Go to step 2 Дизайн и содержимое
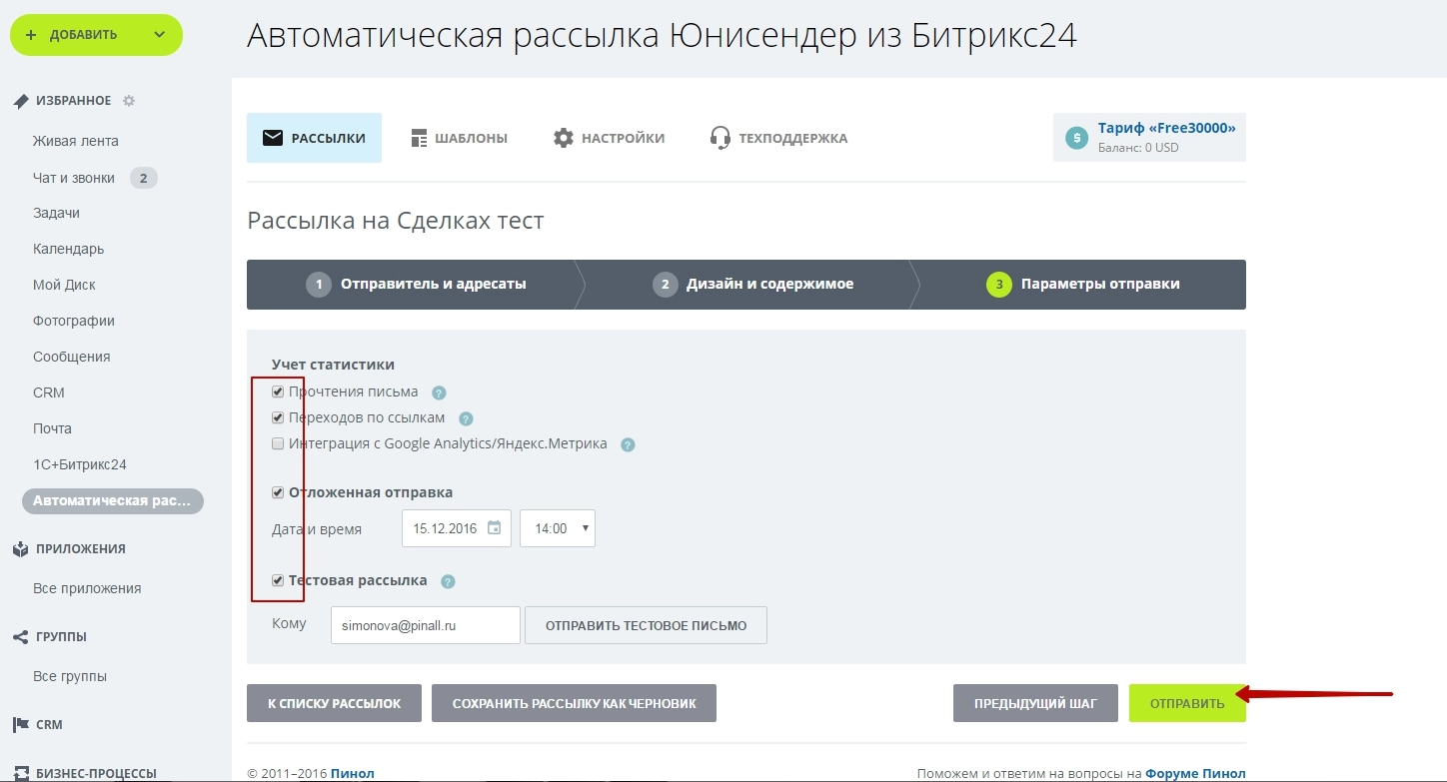The width and height of the screenshot is (1447, 782). point(753,285)
